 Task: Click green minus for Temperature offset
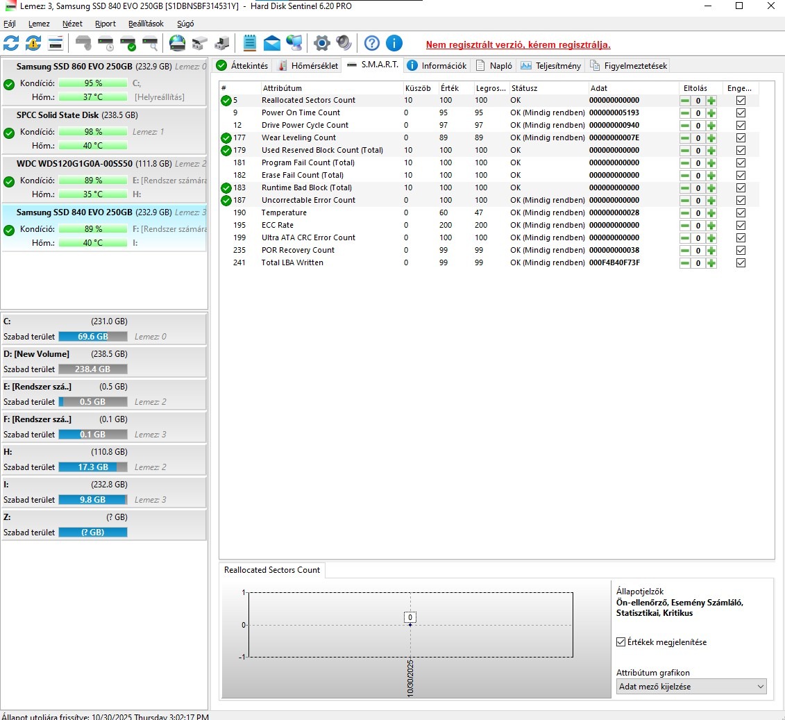(685, 213)
